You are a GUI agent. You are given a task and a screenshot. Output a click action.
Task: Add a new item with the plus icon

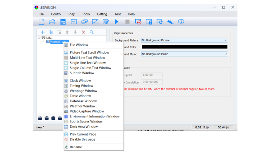(x=42, y=32)
